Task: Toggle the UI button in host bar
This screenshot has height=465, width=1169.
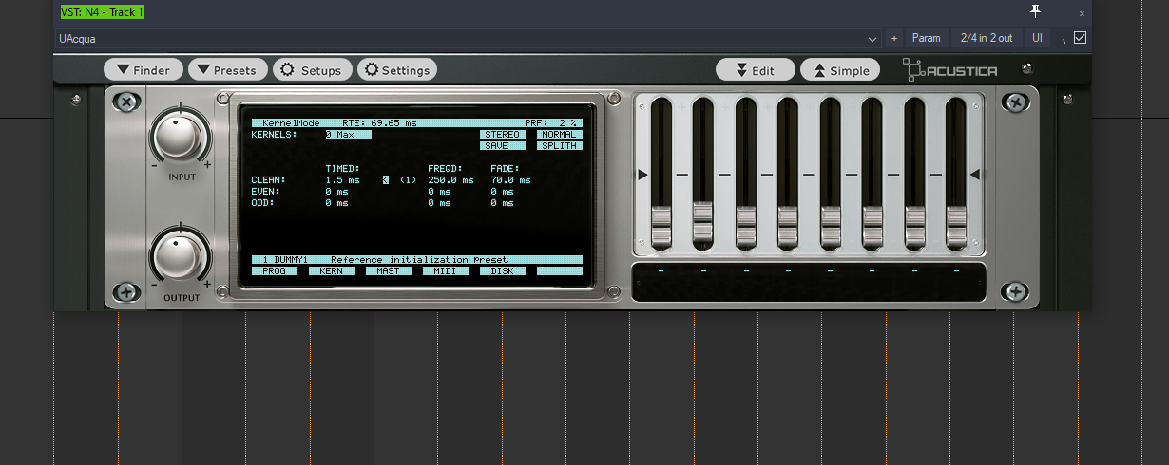Action: (x=1038, y=39)
